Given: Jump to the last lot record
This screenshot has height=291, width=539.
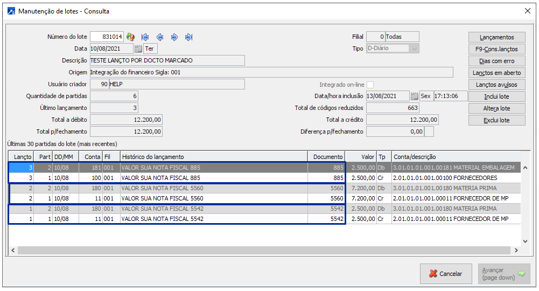Looking at the screenshot, I should click(x=188, y=37).
